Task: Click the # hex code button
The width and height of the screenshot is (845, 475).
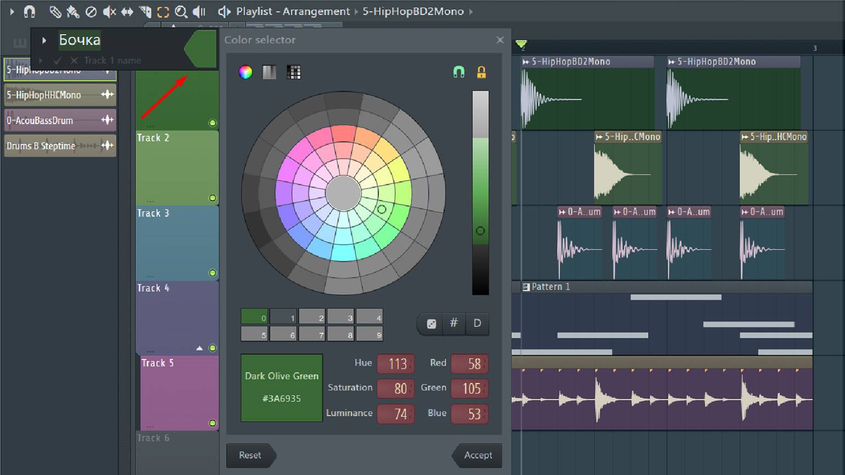Action: (454, 324)
